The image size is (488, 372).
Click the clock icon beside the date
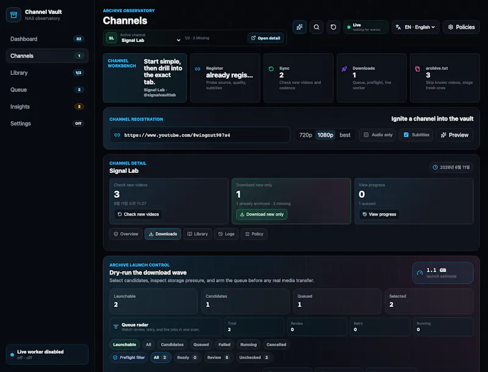435,167
